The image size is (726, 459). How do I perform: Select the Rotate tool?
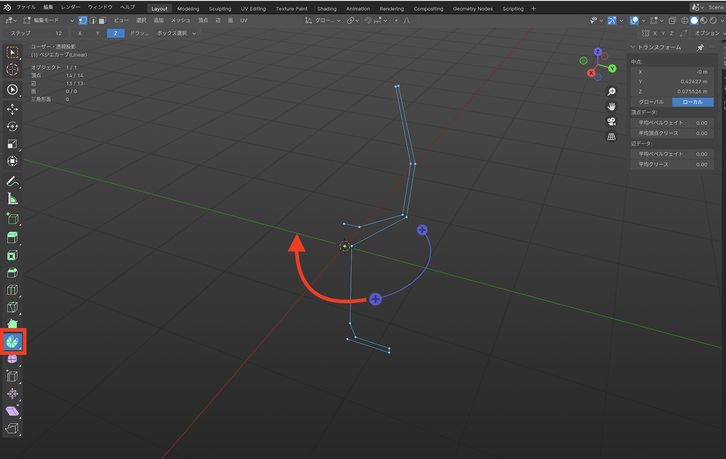coord(12,126)
